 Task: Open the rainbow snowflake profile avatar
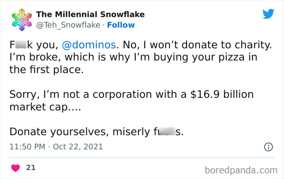[x=20, y=19]
